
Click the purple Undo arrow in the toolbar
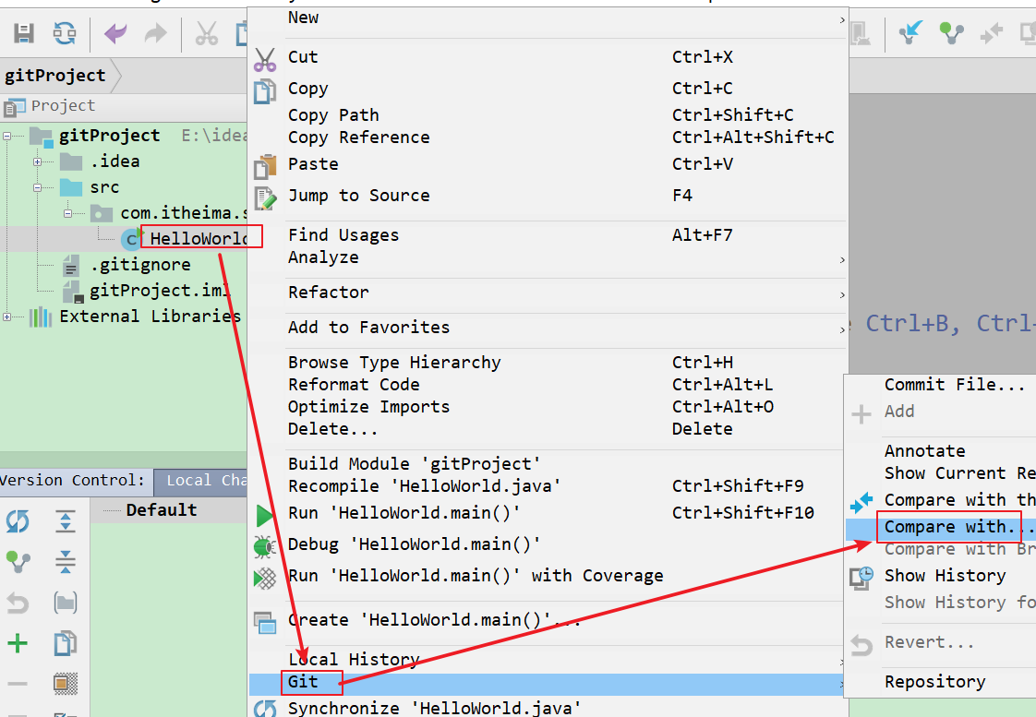coord(115,34)
